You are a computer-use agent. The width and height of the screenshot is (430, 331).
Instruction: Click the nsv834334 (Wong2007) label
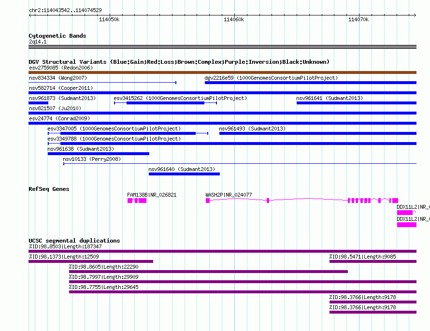pos(58,78)
